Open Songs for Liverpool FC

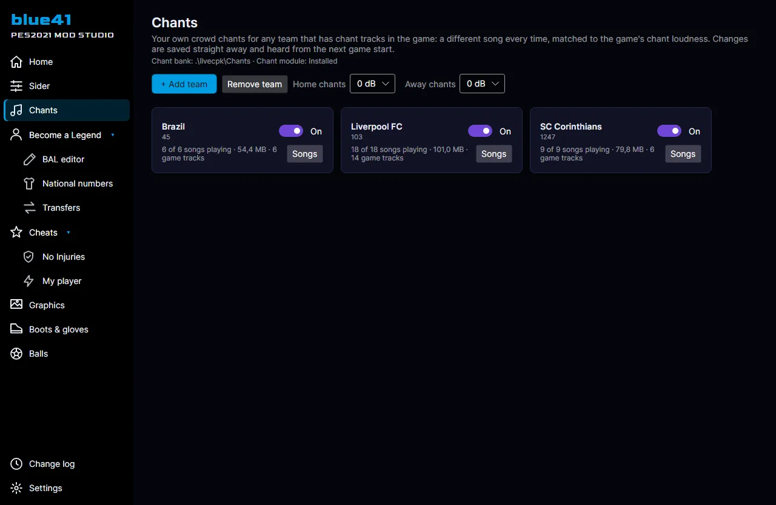[494, 154]
